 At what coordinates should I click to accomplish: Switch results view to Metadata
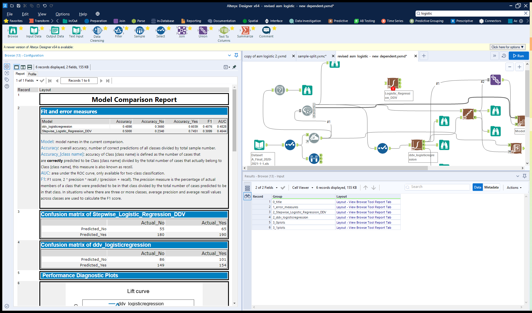click(491, 187)
